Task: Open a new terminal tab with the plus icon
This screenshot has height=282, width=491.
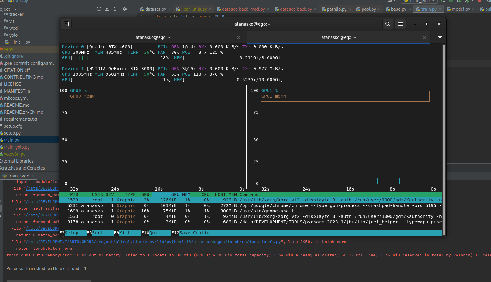Action: (66, 24)
